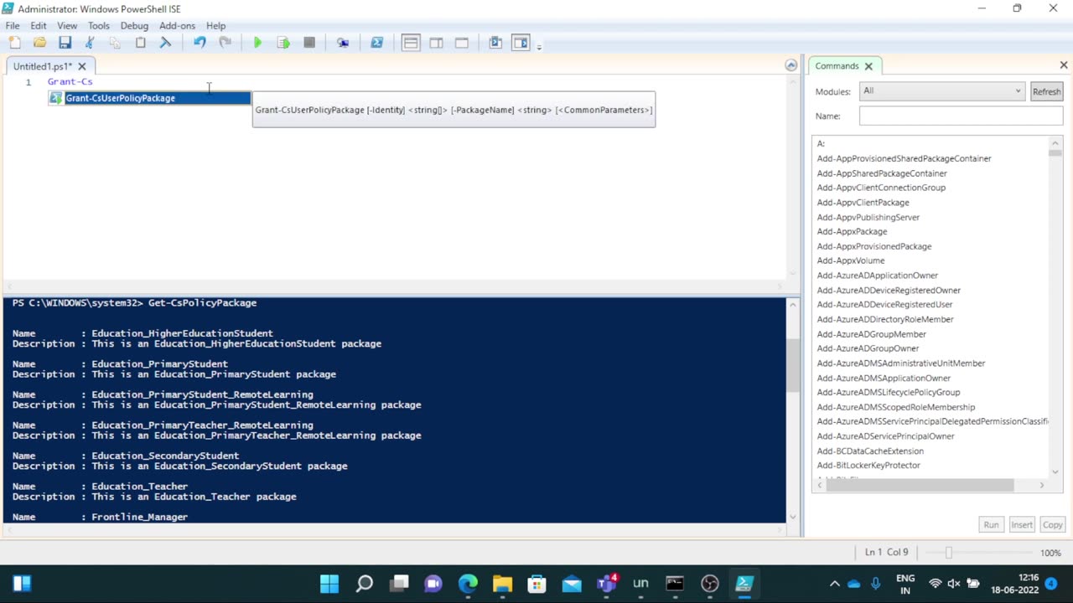
Task: Select Add-AppxPackage in the commands list
Action: (852, 231)
